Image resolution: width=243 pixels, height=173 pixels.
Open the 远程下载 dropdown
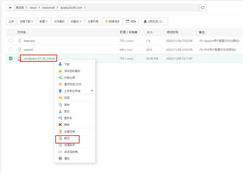[27, 21]
